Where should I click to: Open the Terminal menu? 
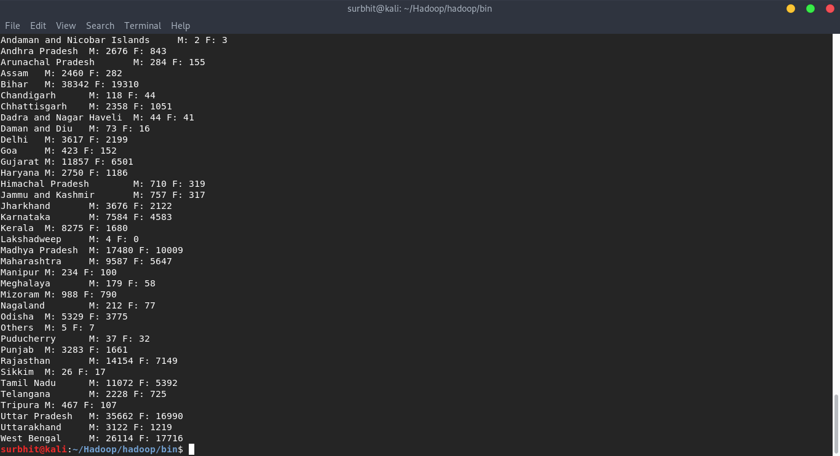[x=143, y=26]
